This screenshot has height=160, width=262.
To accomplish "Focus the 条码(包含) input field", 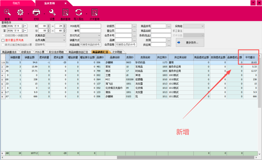I will [161, 35].
